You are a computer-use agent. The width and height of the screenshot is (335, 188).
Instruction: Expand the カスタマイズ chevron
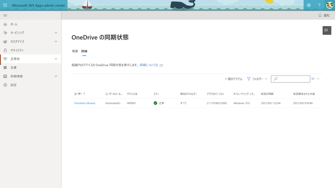56,41
